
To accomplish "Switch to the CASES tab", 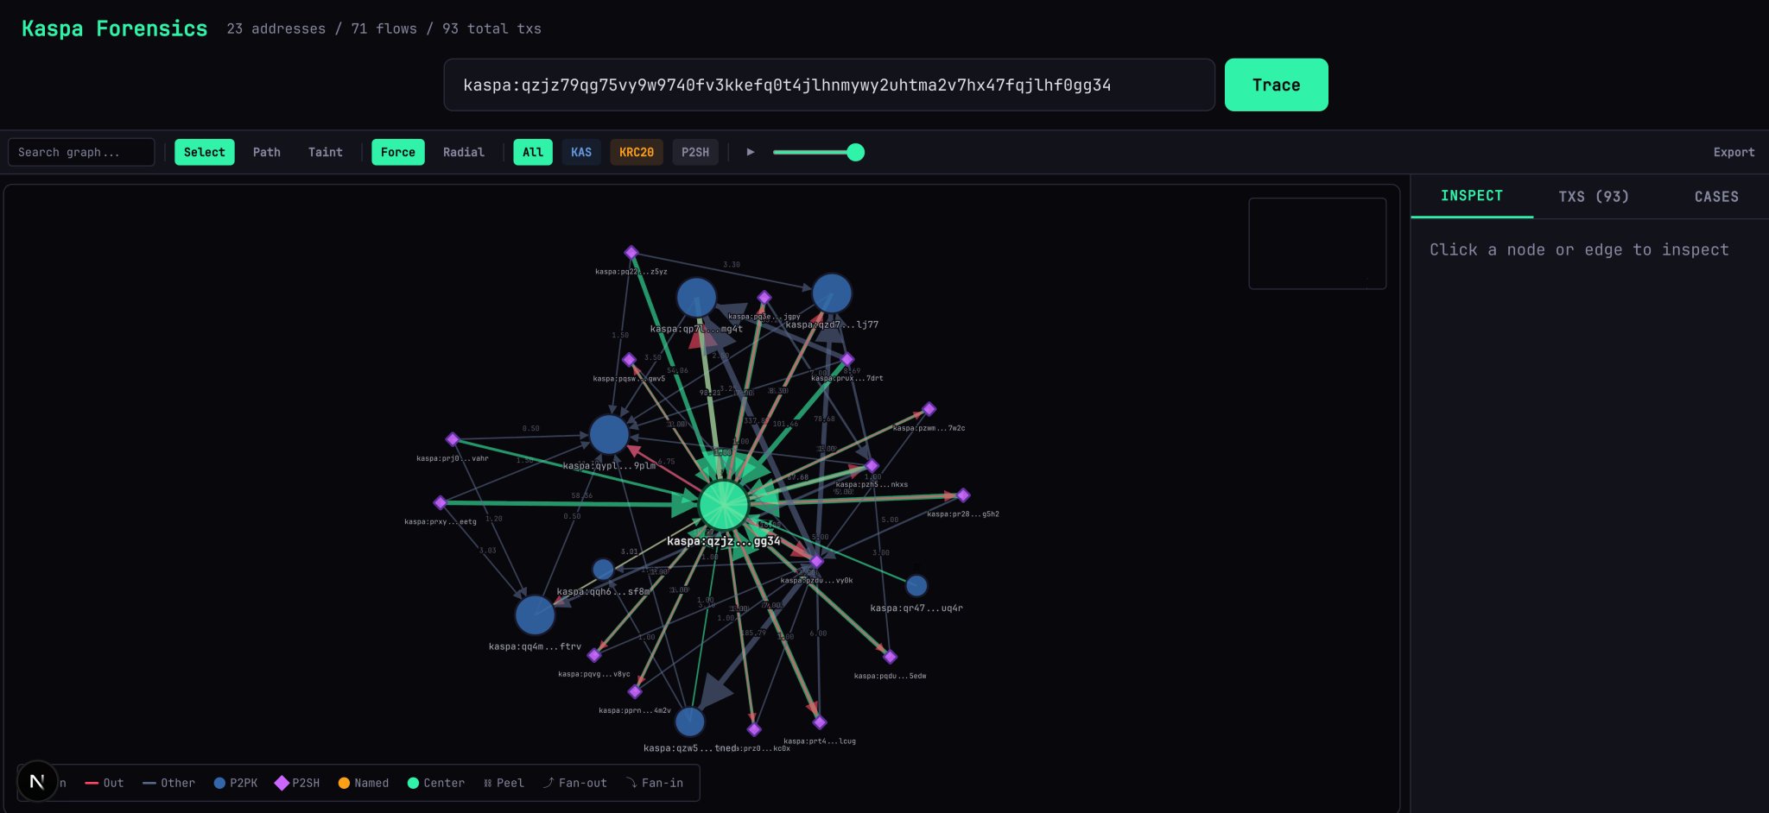I will tap(1715, 197).
